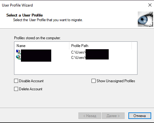154x123 pixels.
Task: Tick the Delete Account checkbox
Action: point(16,89)
